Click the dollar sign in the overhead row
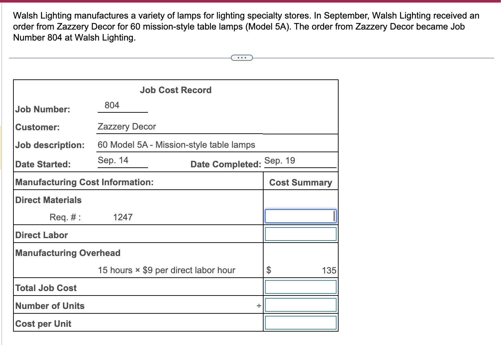Image resolution: width=501 pixels, height=345 pixels. click(269, 270)
